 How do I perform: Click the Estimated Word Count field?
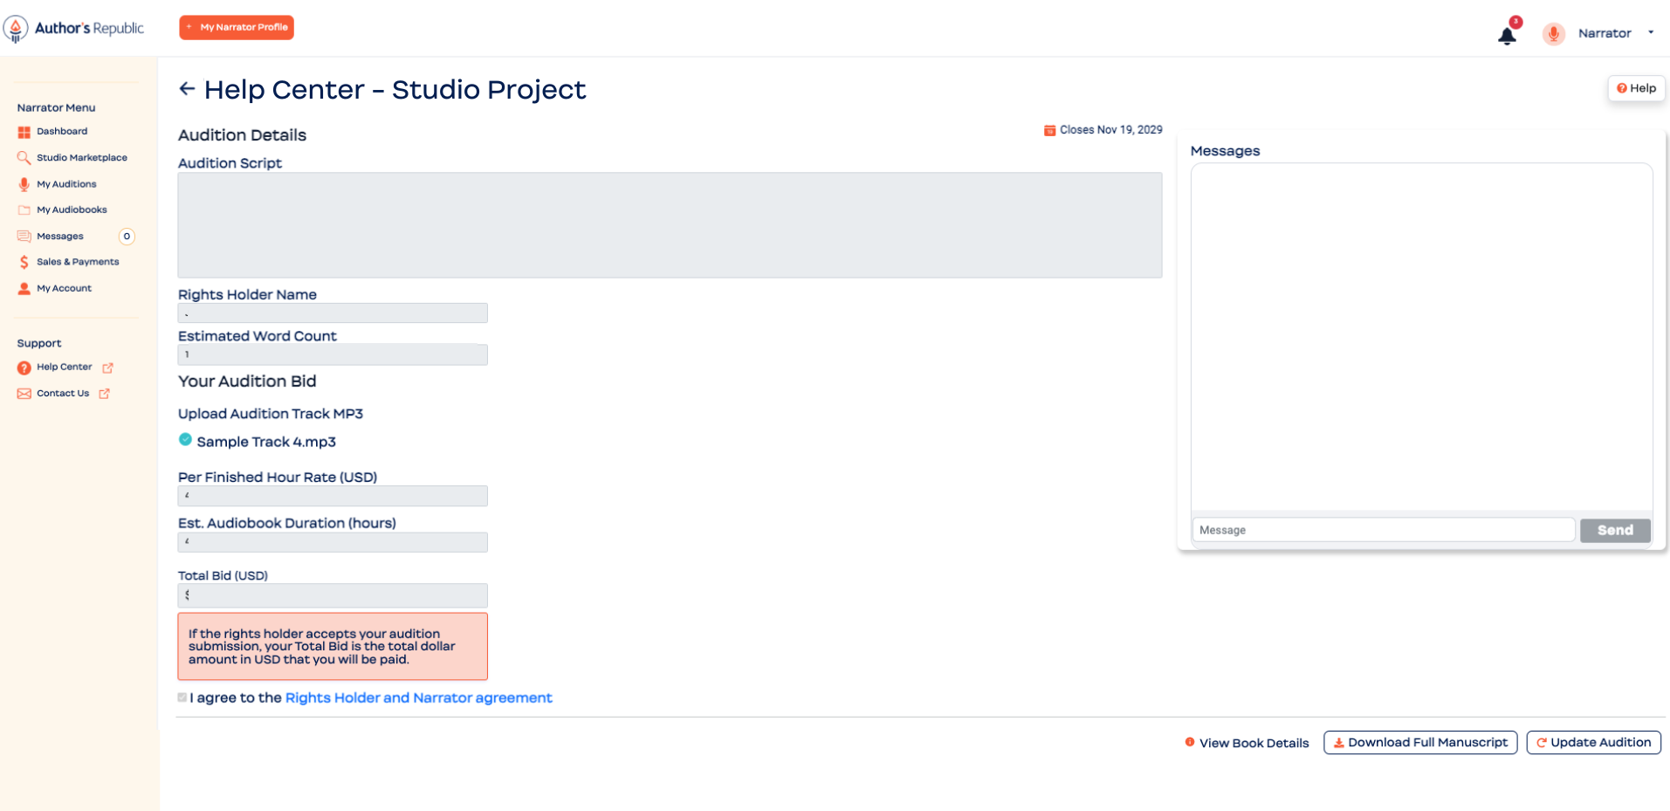[x=333, y=354]
